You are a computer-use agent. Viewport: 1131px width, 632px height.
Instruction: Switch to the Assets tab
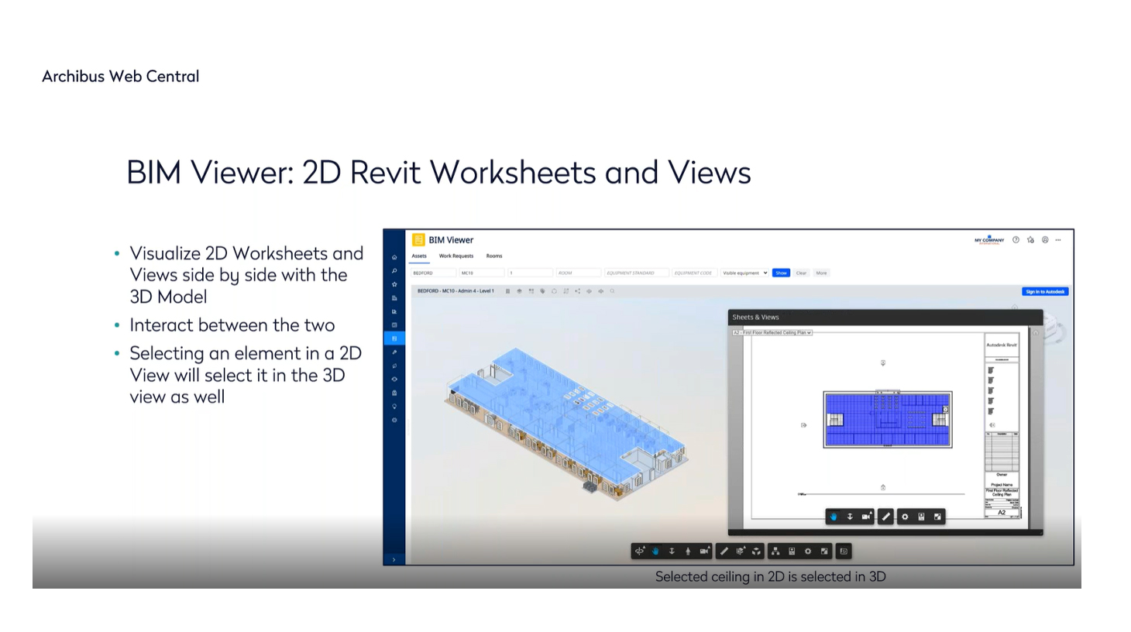click(x=419, y=256)
